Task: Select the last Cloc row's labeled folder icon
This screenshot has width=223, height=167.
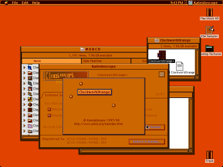Action: (30, 131)
